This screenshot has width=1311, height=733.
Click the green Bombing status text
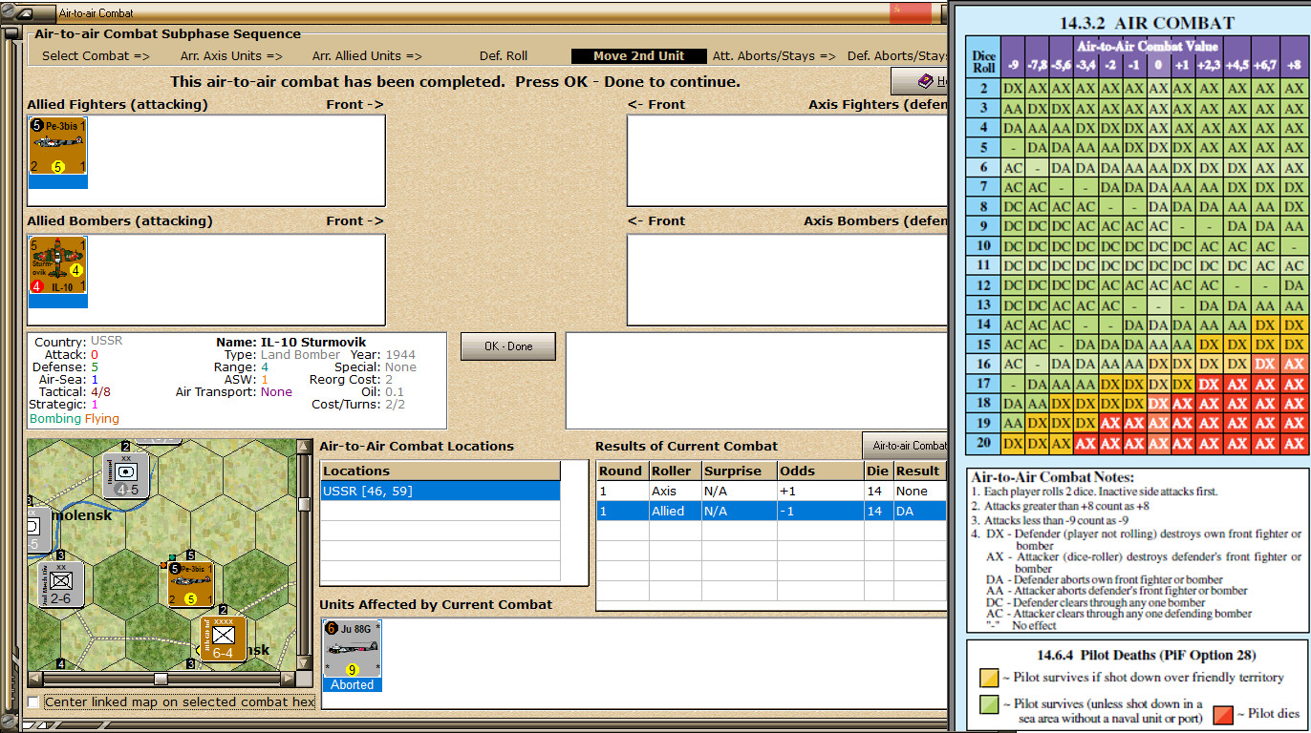[x=55, y=418]
